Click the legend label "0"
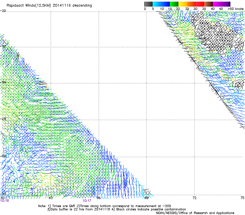 point(145,9)
